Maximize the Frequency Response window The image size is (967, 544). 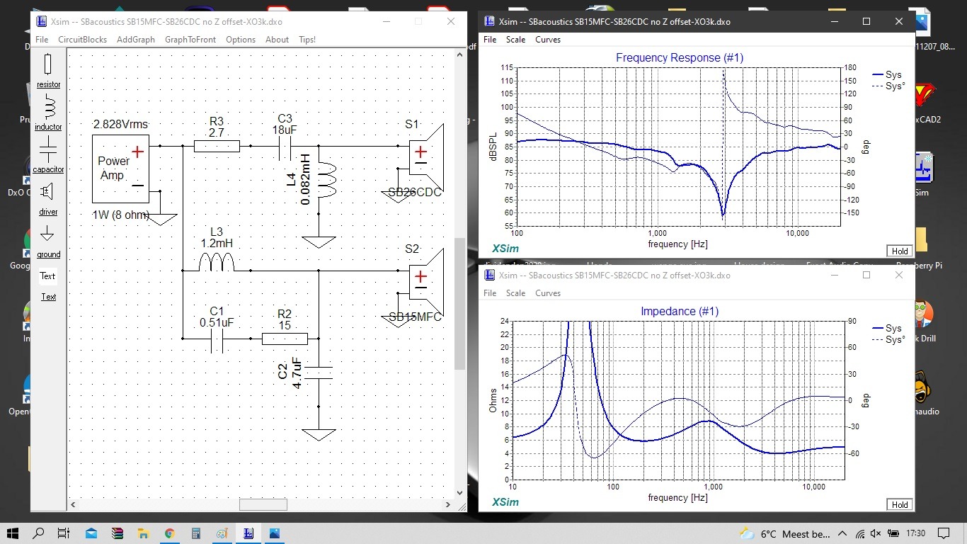[x=866, y=21]
